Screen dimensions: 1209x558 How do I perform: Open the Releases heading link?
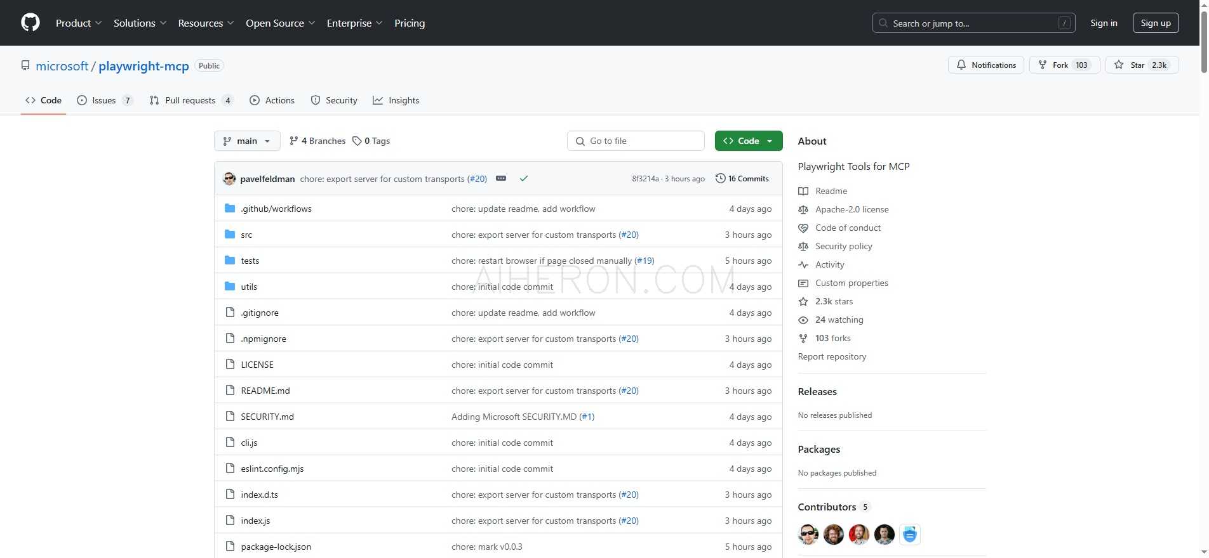[817, 391]
